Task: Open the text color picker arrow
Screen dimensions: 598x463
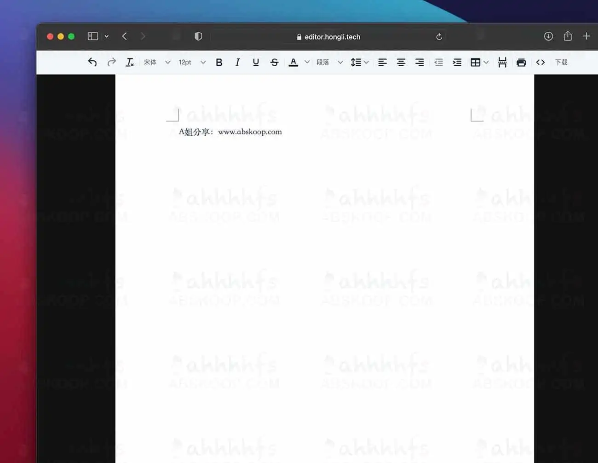Action: 307,62
